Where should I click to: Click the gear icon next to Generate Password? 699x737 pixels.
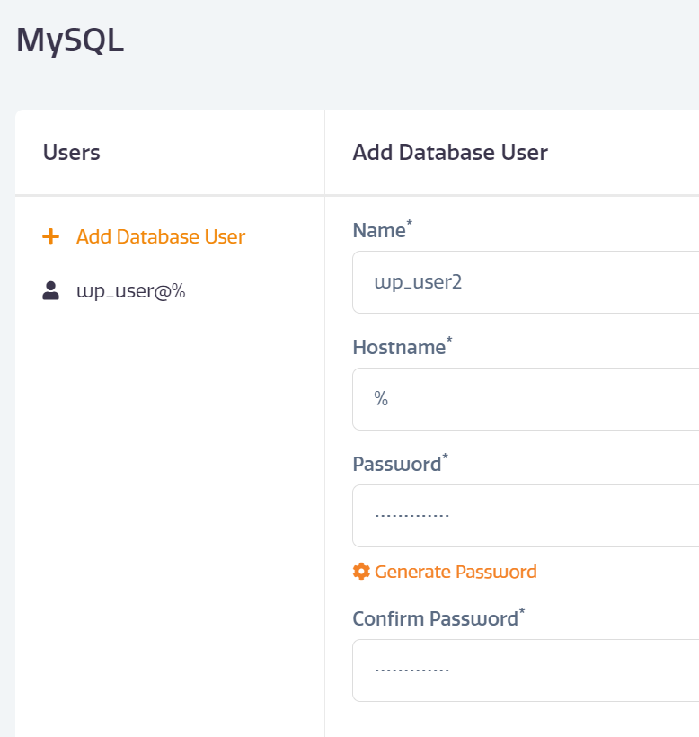361,572
